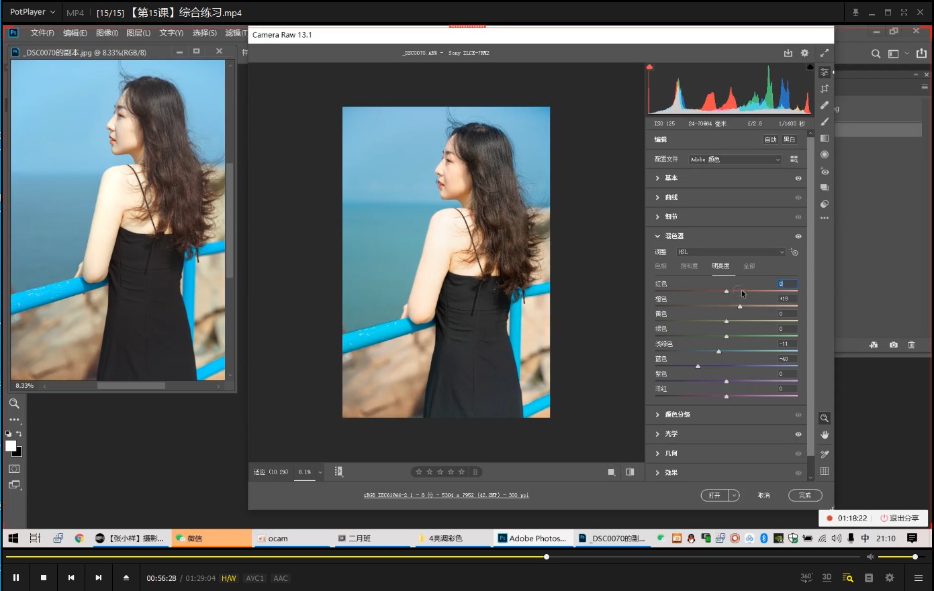
Task: Toggle visibility eye of 几何 panel
Action: 798,454
